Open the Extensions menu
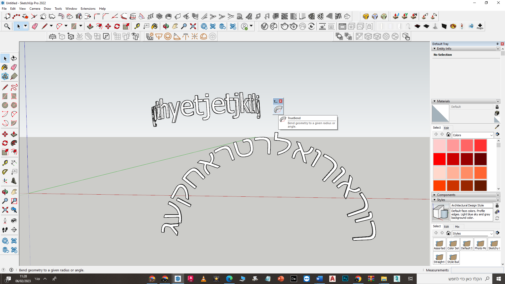The width and height of the screenshot is (505, 284). click(88, 9)
